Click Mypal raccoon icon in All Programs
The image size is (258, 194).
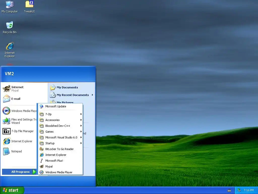point(42,166)
